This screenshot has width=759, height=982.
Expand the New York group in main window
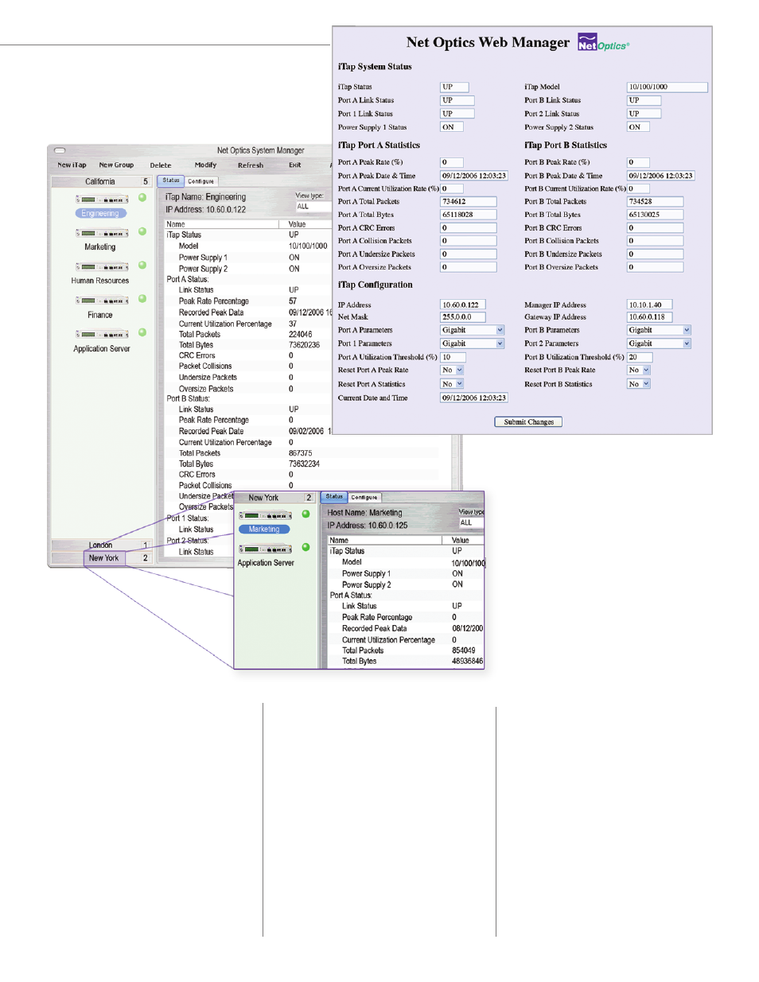[x=103, y=558]
